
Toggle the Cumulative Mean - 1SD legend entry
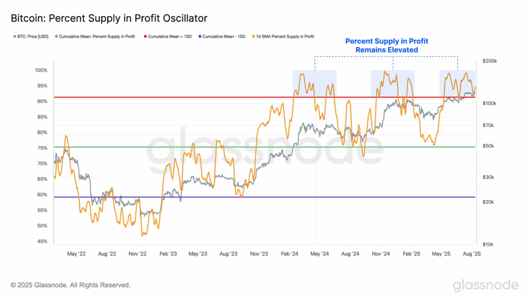tap(222, 37)
